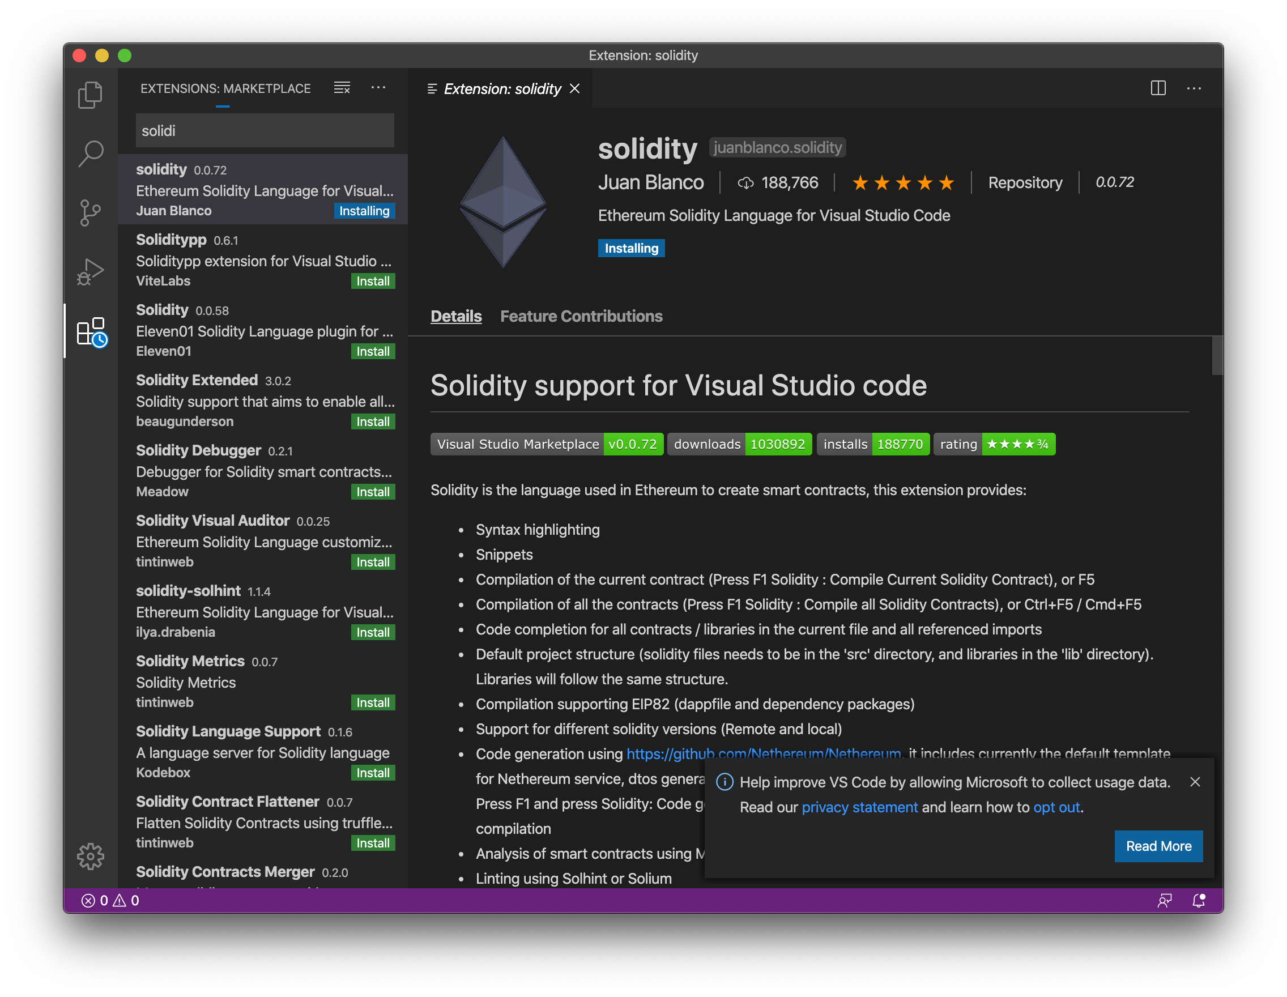The image size is (1287, 997).
Task: Switch to the Details tab
Action: [x=456, y=316]
